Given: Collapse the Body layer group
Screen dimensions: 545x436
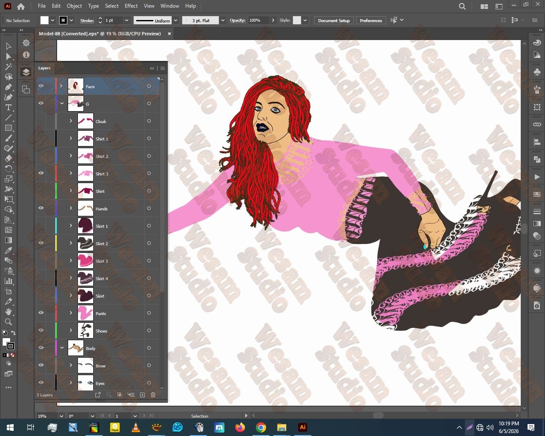Looking at the screenshot, I should click(x=61, y=348).
